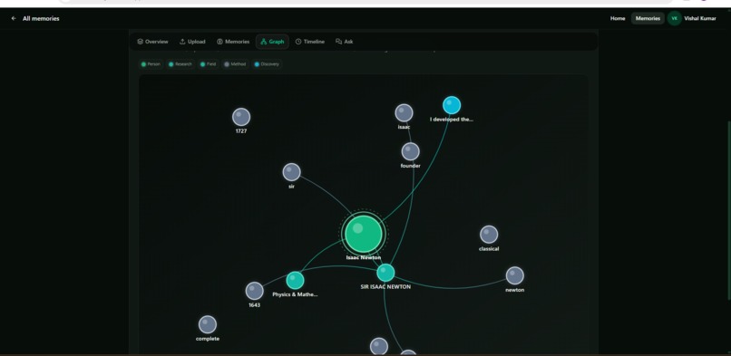Toggle the Research legend filter
This screenshot has height=356, width=731.
180,64
